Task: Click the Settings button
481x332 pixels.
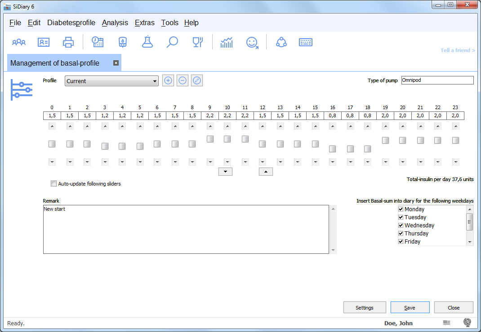Action: point(365,308)
